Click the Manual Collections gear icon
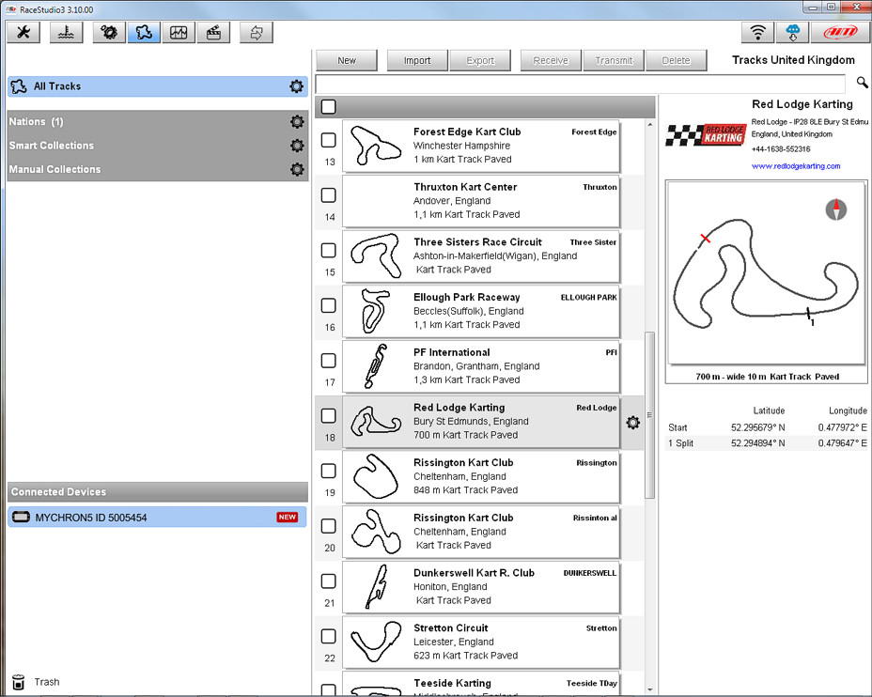Image resolution: width=872 pixels, height=697 pixels. [298, 169]
